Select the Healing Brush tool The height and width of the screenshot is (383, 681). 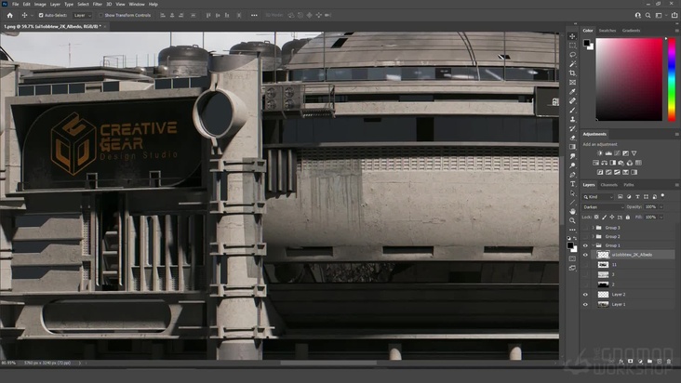point(572,100)
